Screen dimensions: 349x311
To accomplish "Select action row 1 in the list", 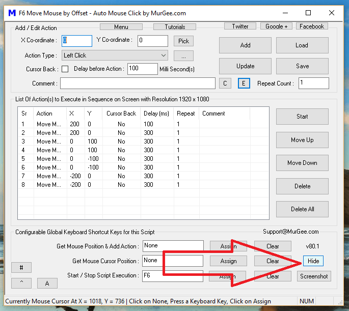I will (143, 124).
